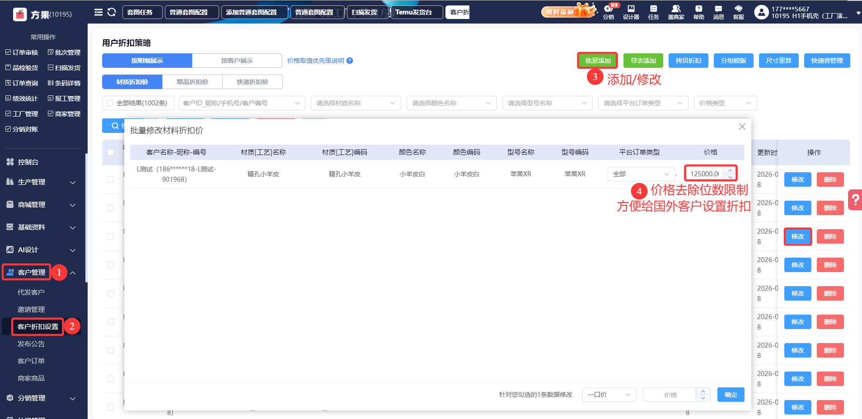
Task: Open the 价格取值优先级说明 link
Action: (316, 61)
